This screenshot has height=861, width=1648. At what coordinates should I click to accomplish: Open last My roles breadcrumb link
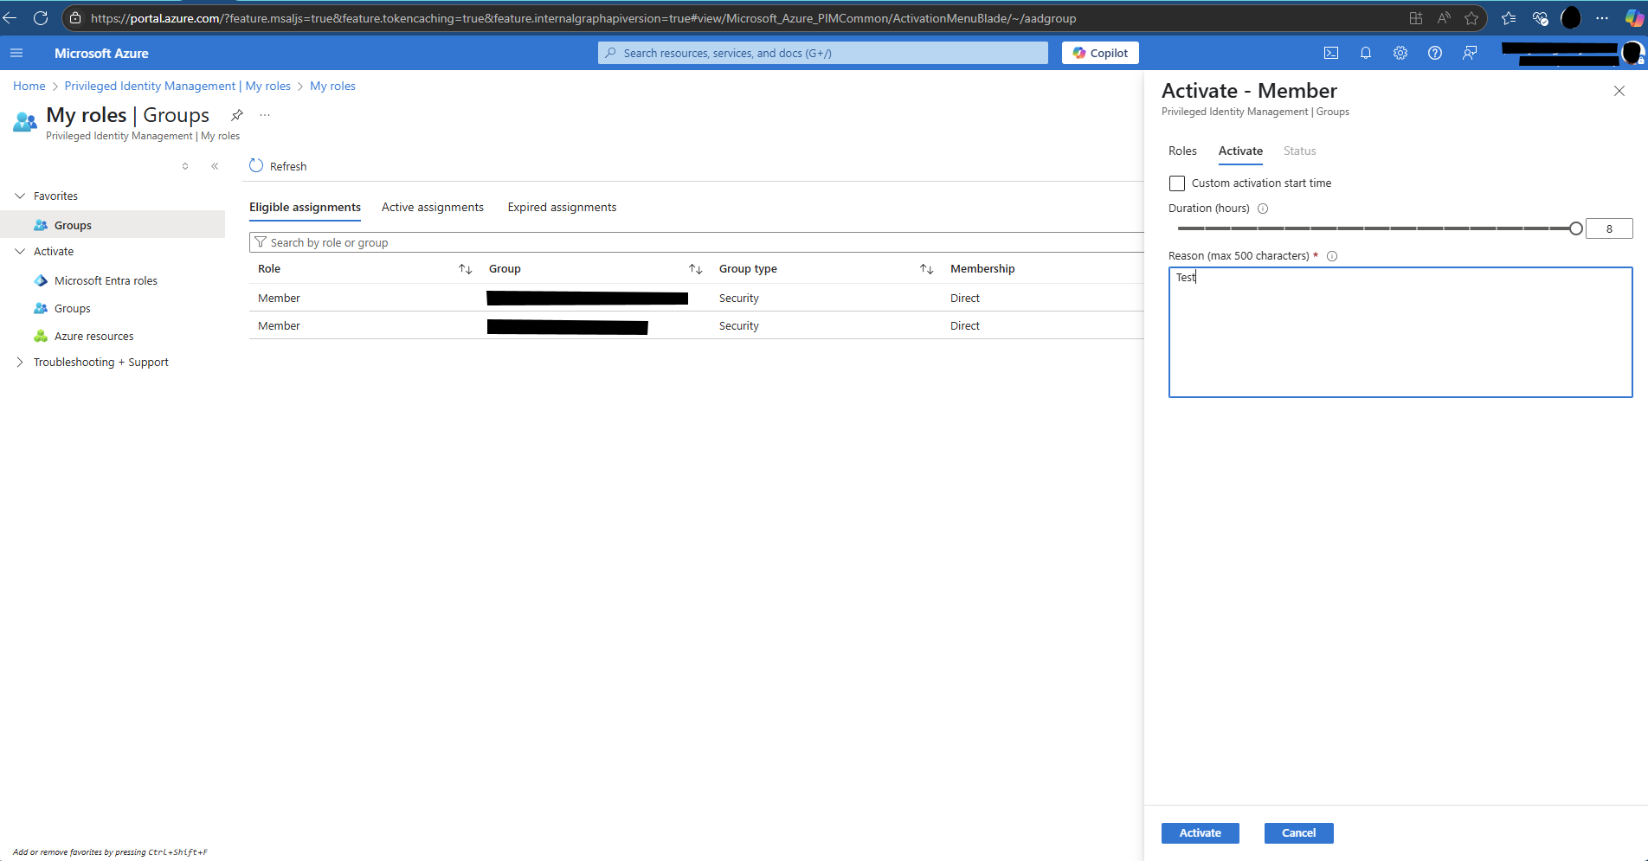point(332,86)
